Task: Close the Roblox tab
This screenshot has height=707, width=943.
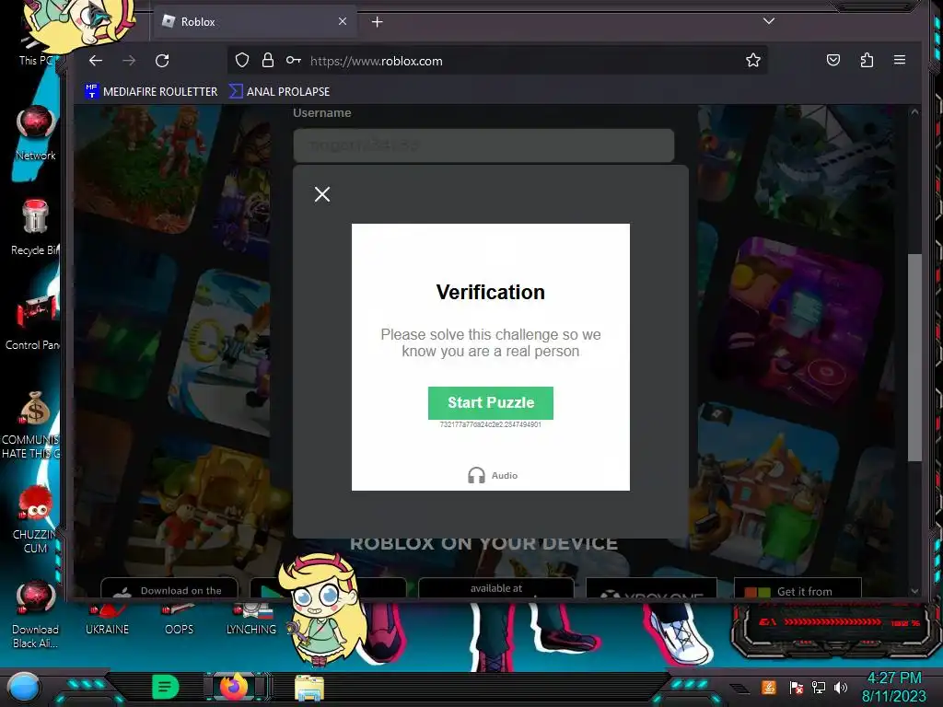Action: 343,22
